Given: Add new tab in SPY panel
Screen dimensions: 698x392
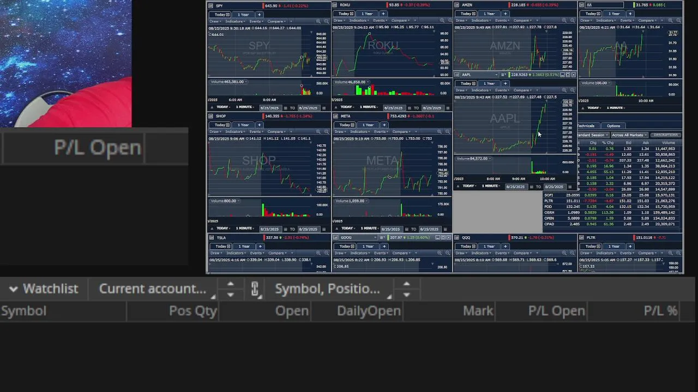Looking at the screenshot, I should tap(259, 14).
